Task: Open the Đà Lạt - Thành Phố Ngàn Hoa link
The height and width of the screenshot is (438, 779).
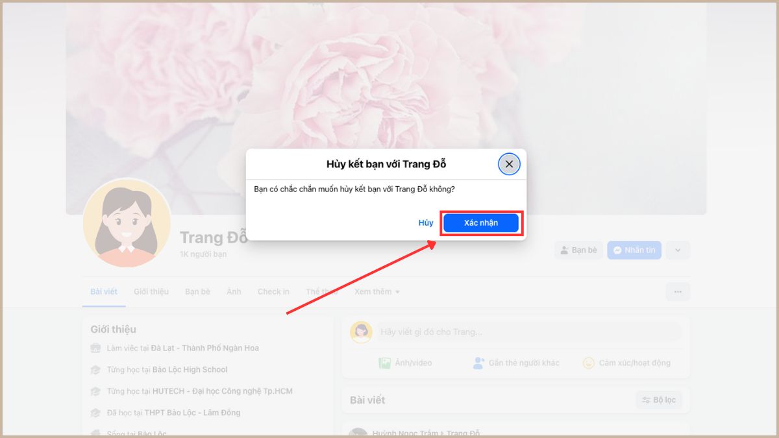Action: coord(205,348)
